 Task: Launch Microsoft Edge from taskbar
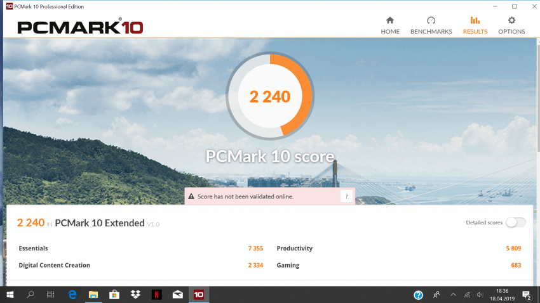tap(72, 295)
